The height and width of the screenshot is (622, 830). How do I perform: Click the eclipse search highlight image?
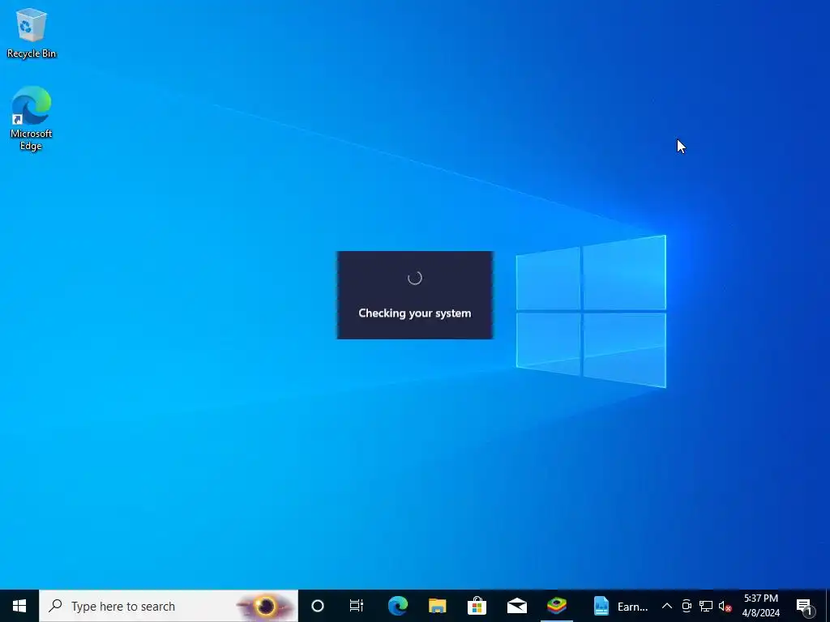[265, 606]
